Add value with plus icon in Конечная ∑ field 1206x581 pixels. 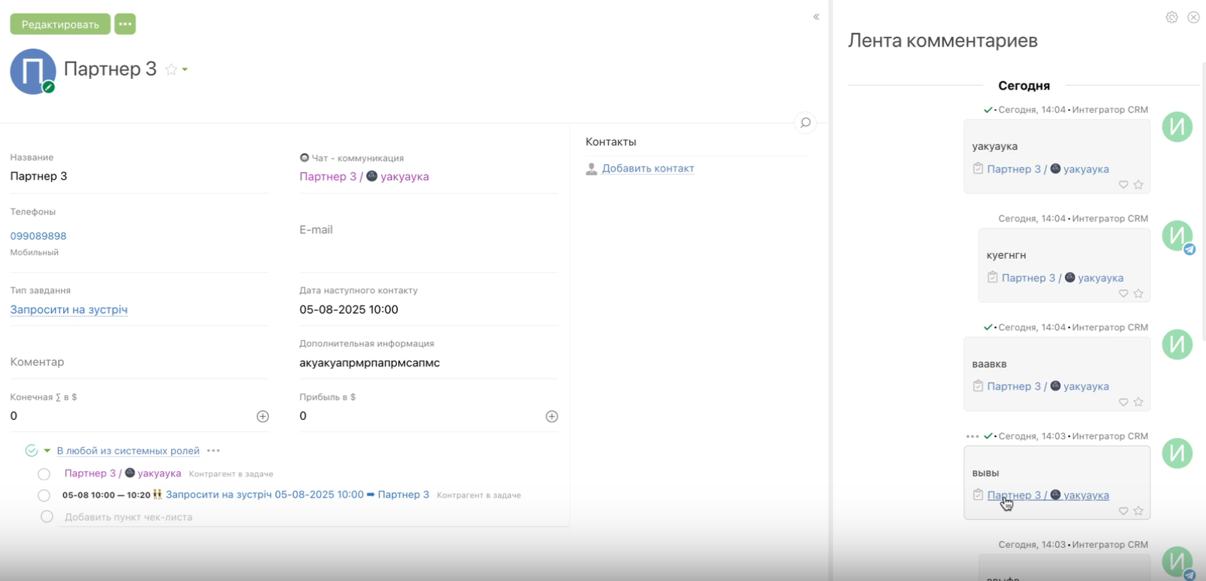pos(263,416)
